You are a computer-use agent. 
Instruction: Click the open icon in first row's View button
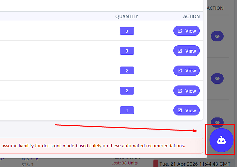click(180, 31)
